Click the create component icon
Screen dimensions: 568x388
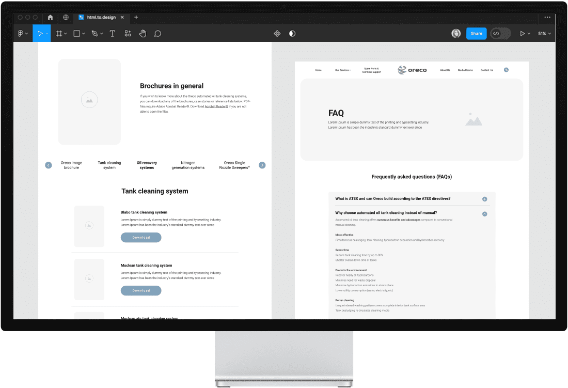[277, 34]
